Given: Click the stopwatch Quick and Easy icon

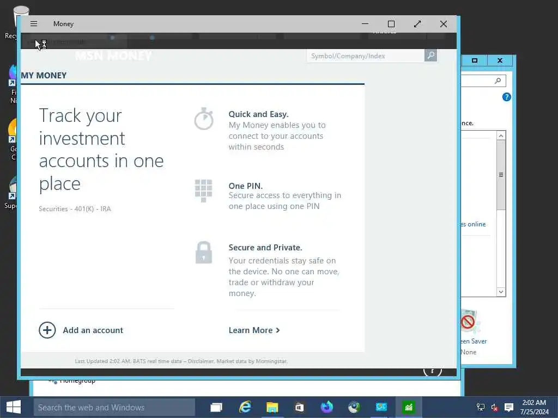Looking at the screenshot, I should pos(204,119).
